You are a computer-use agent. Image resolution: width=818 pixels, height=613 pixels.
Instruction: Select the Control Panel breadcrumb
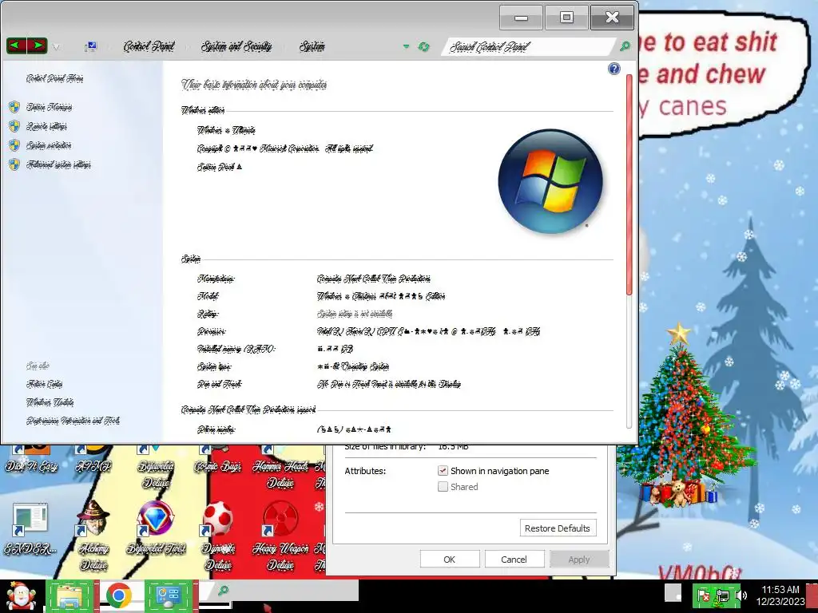click(149, 46)
